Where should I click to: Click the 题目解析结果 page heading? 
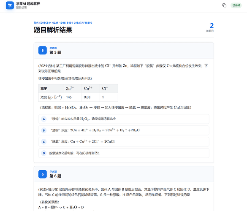53,30
